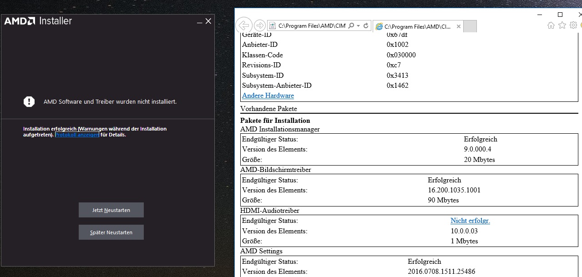Refresh the page with the reload icon
The image size is (582, 277).
366,26
